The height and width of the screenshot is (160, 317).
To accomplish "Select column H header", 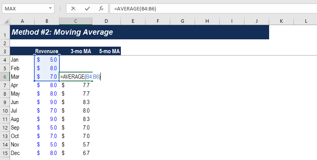I will pyautogui.click(x=207, y=21).
